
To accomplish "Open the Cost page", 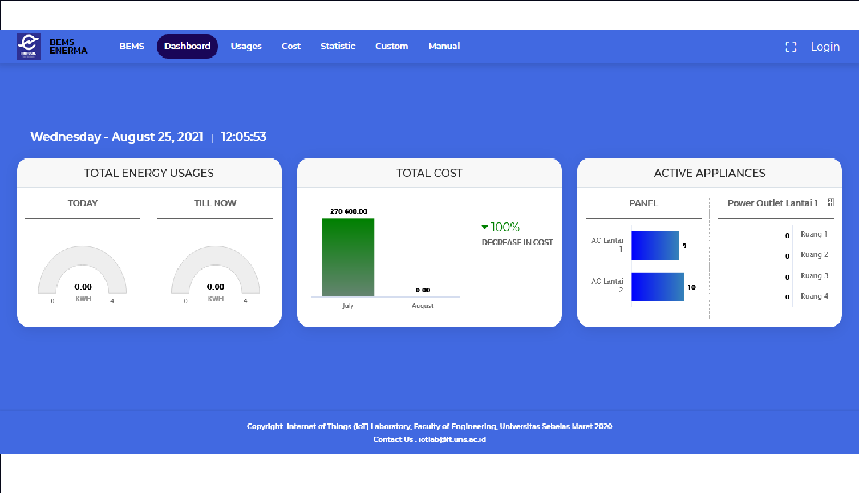I will [291, 46].
